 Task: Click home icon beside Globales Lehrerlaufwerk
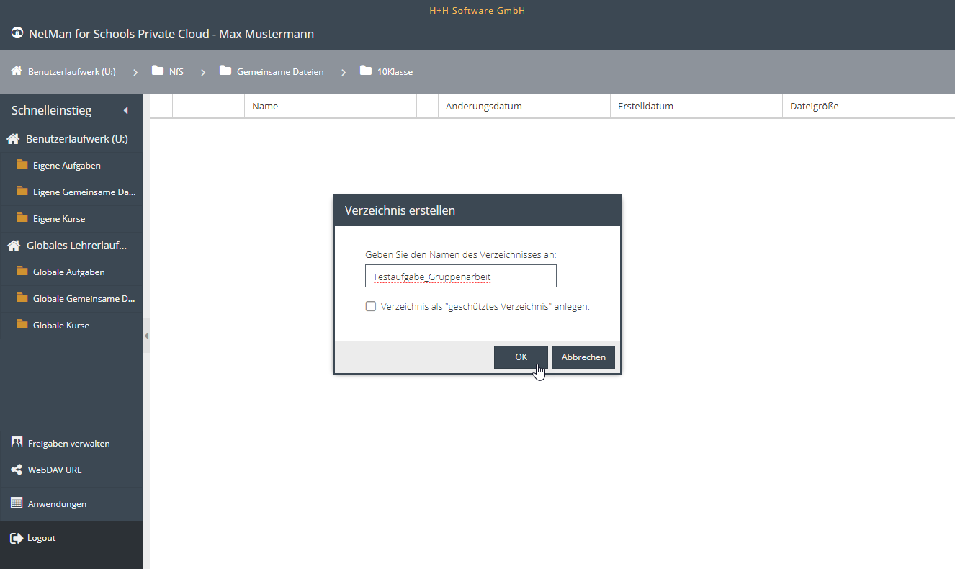coord(14,246)
